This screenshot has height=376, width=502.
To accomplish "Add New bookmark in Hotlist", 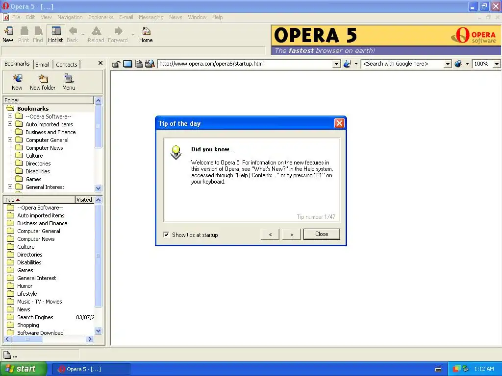I will 17,82.
